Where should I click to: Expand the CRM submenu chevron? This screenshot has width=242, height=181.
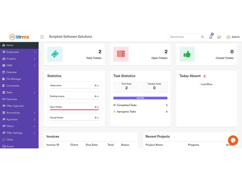point(34,66)
